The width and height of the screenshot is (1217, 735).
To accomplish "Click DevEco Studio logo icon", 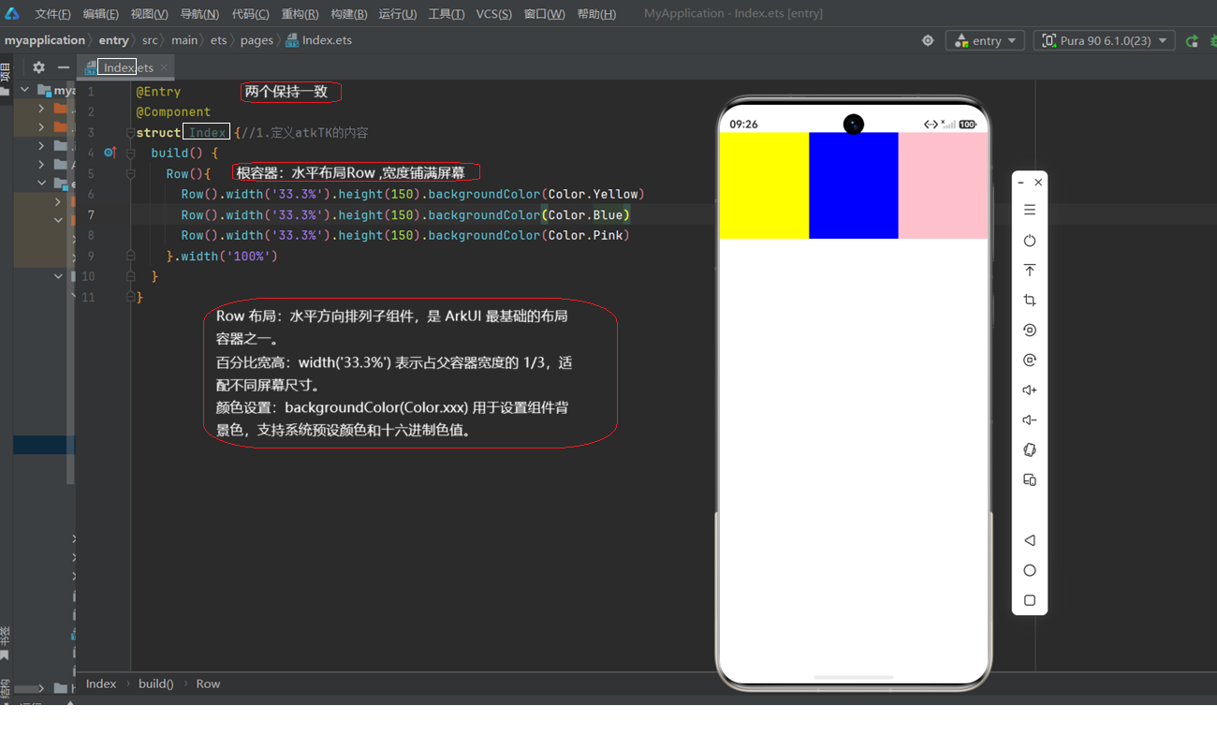I will [x=12, y=14].
